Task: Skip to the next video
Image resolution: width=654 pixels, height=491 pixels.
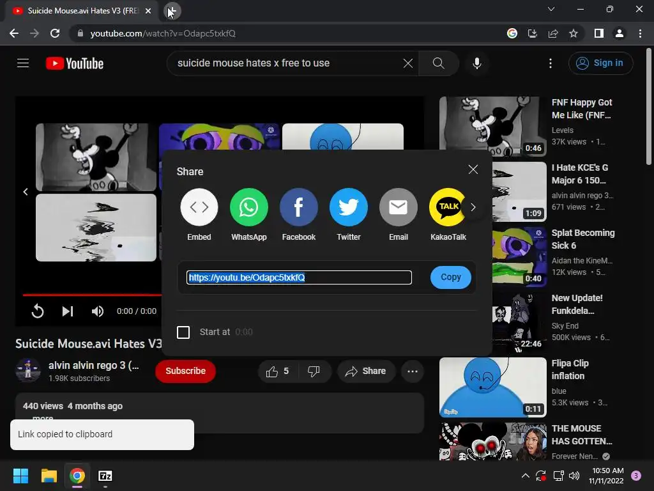Action: point(68,311)
